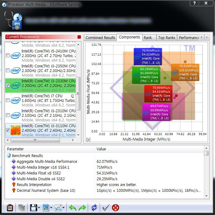Switch to the Combined Results tab
The width and height of the screenshot is (215, 215).
point(100,37)
